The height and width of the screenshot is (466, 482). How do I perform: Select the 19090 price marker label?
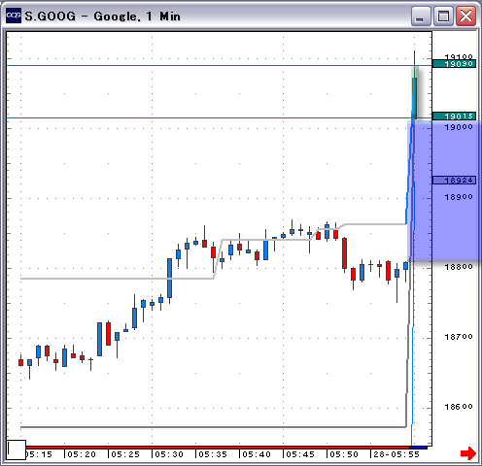454,64
